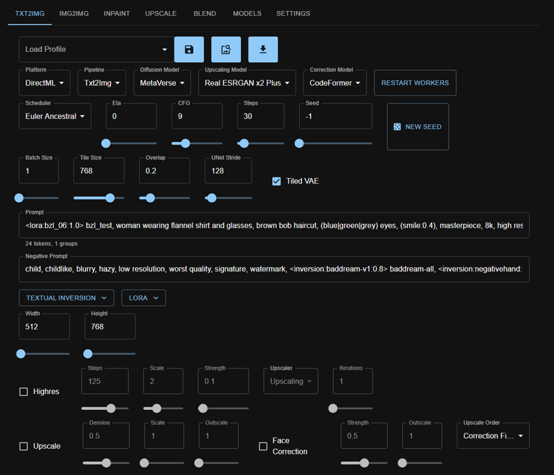Click the Upscale Denoise slider handle

pyautogui.click(x=107, y=463)
